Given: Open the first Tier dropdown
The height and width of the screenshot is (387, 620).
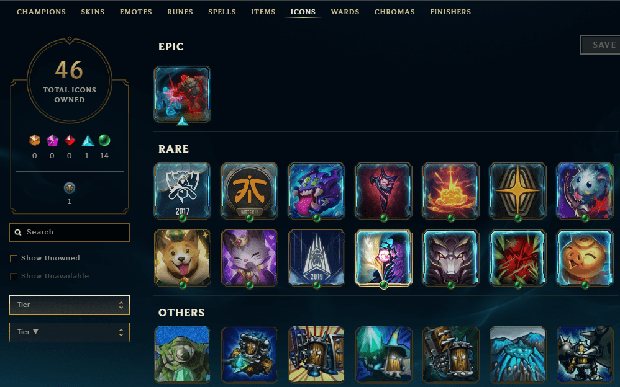Looking at the screenshot, I should (x=70, y=305).
